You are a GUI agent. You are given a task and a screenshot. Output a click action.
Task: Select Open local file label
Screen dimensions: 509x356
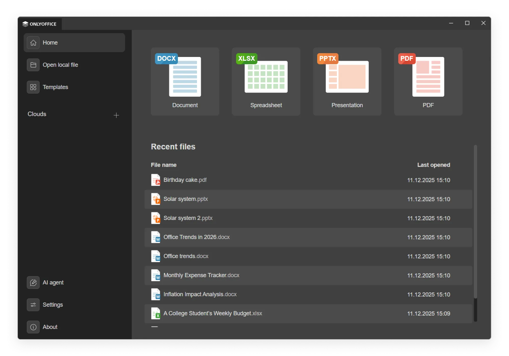pos(60,65)
